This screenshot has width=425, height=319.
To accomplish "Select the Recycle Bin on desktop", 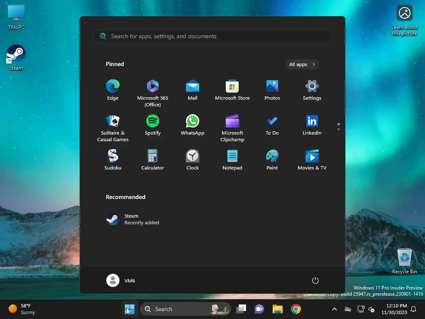I will (x=404, y=262).
